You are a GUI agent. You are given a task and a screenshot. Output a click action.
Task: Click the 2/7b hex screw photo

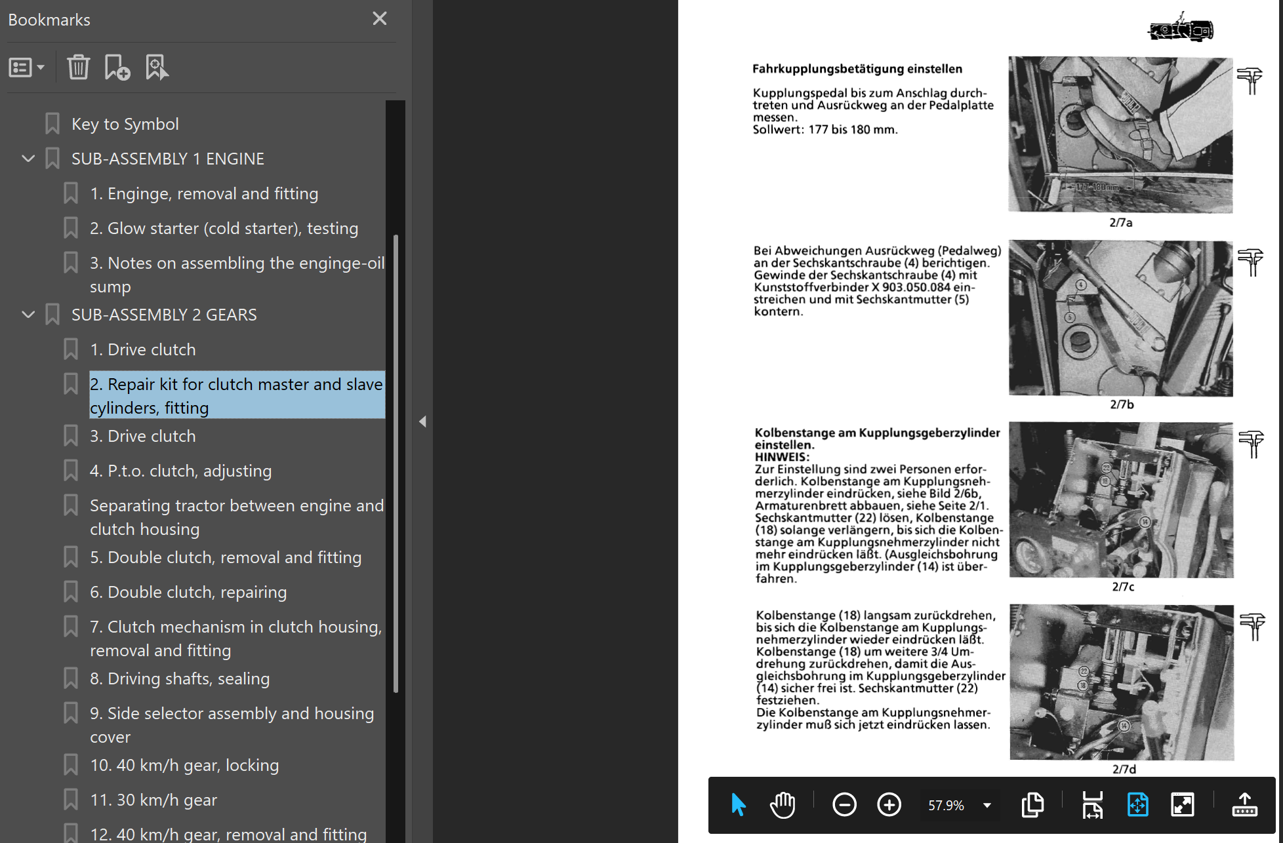pos(1121,318)
